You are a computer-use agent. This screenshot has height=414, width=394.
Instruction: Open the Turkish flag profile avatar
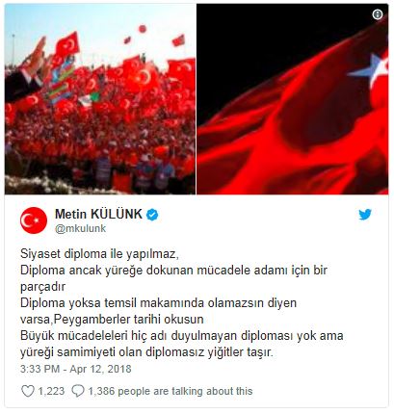34,220
